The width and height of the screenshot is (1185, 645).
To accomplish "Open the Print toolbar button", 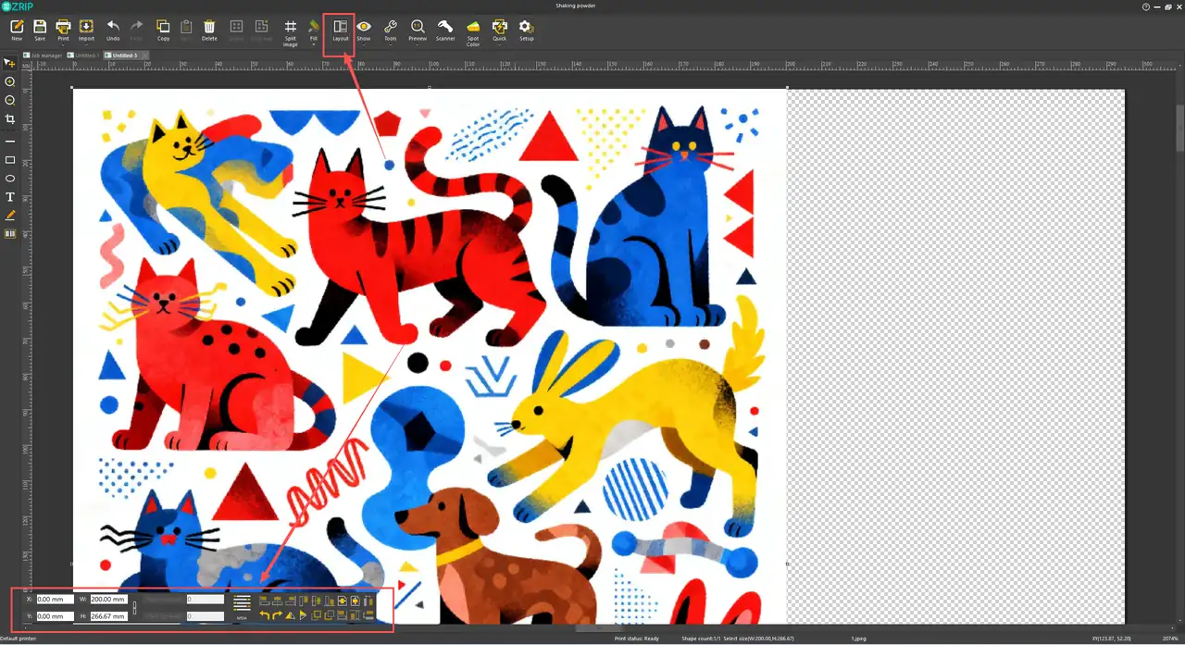I will coord(63,30).
